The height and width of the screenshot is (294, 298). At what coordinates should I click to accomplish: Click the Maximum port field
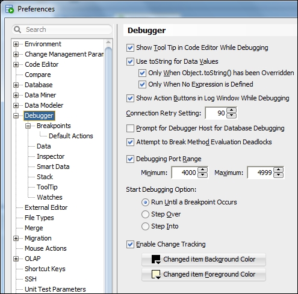pyautogui.click(x=260, y=173)
